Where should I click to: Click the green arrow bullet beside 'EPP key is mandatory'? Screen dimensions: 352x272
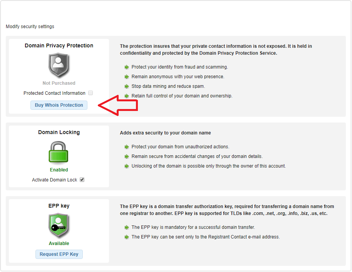[127, 228]
